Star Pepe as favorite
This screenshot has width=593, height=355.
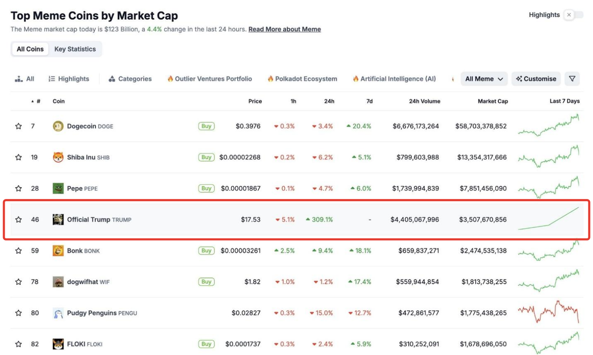[x=18, y=189]
